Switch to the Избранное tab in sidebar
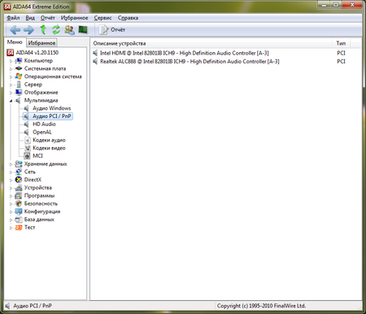Viewport: 366px width, 314px height. tap(41, 43)
